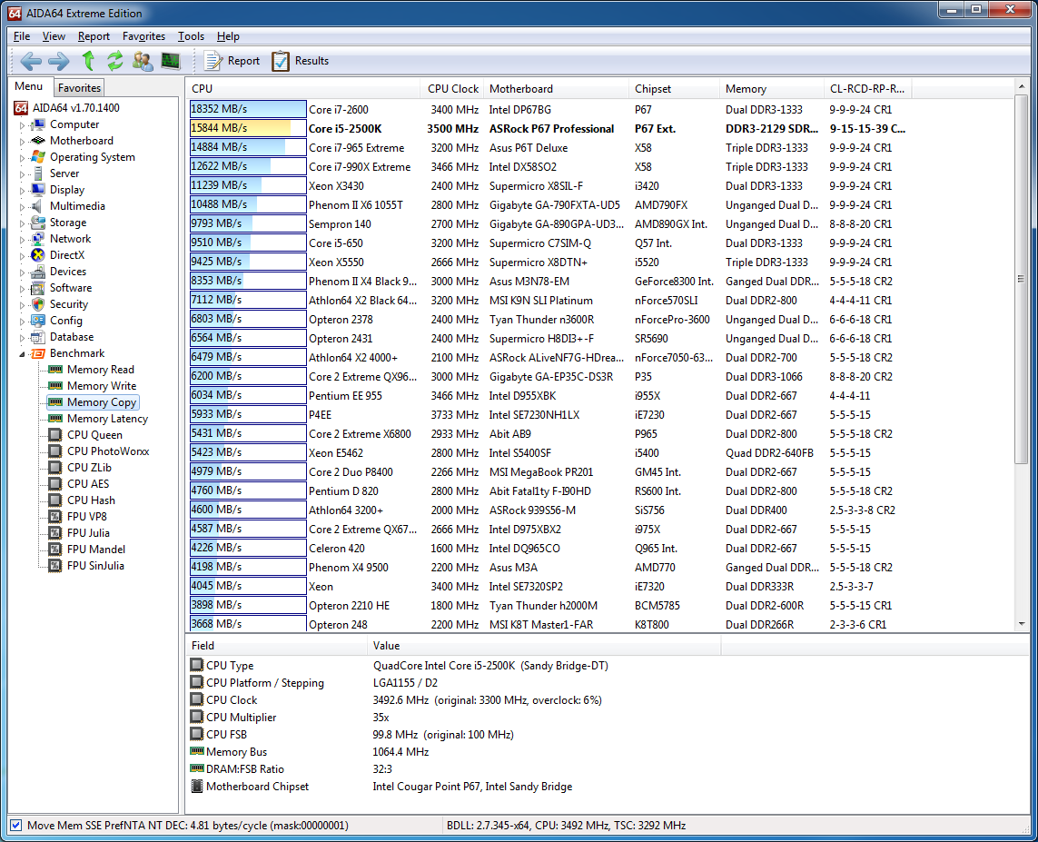Viewport: 1038px width, 842px height.
Task: Click the green Up arrow icon
Action: 88,61
